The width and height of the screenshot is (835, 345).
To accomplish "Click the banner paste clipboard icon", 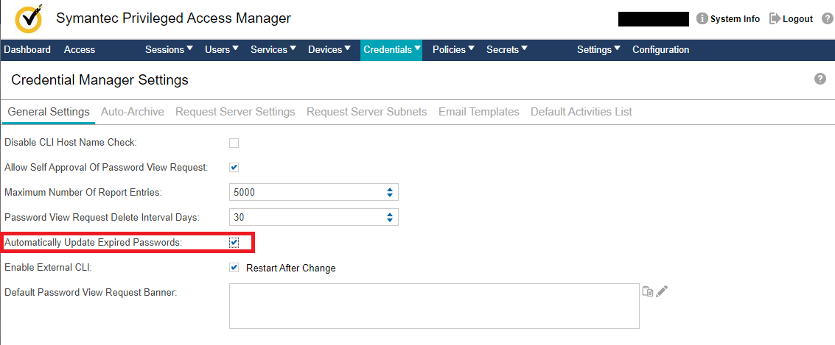I will tap(648, 291).
